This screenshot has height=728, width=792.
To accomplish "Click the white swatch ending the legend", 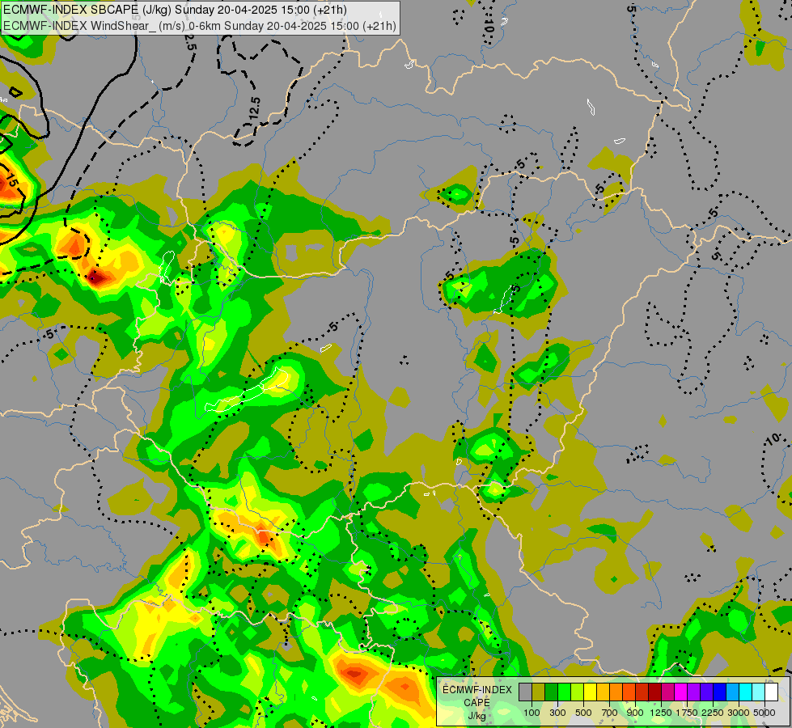I will 771,692.
